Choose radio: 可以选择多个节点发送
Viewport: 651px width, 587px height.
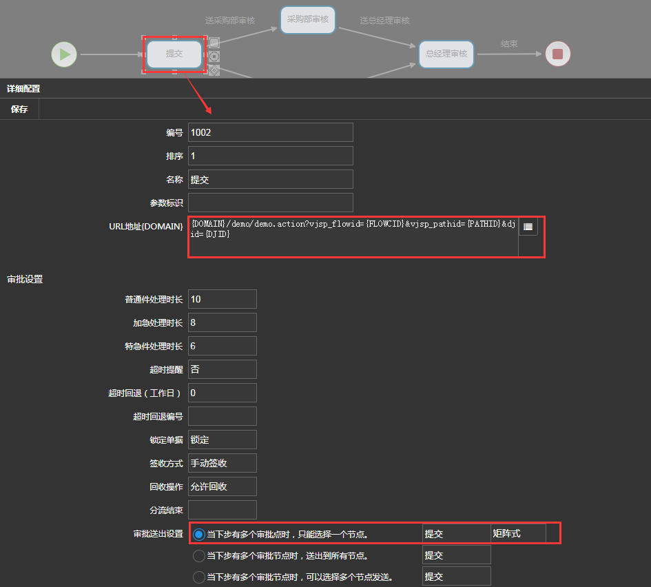click(199, 577)
